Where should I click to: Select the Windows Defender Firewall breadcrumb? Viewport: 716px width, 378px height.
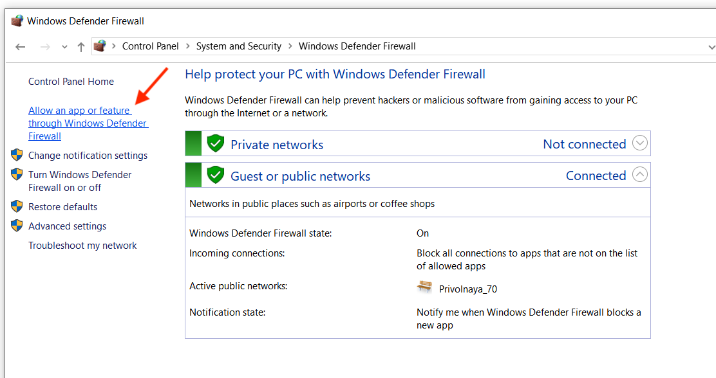(357, 46)
